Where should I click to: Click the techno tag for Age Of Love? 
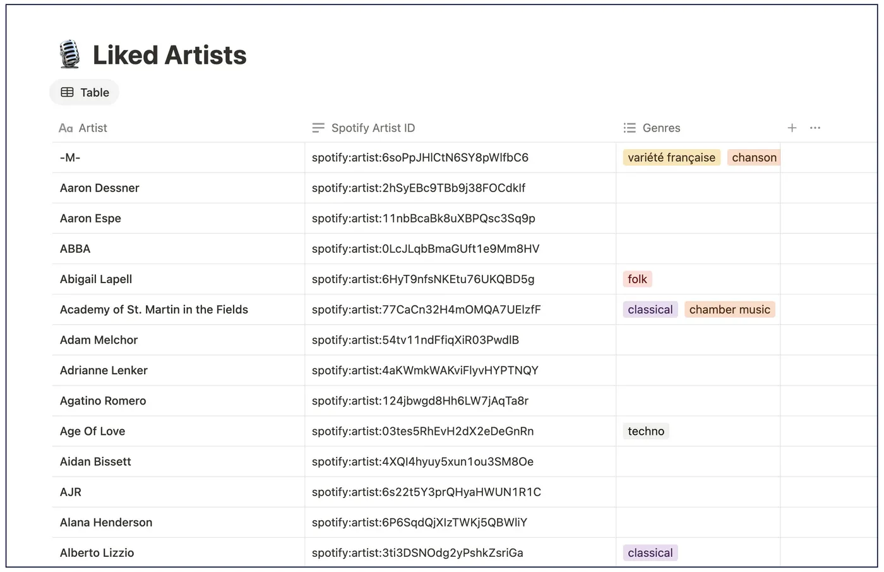click(646, 431)
